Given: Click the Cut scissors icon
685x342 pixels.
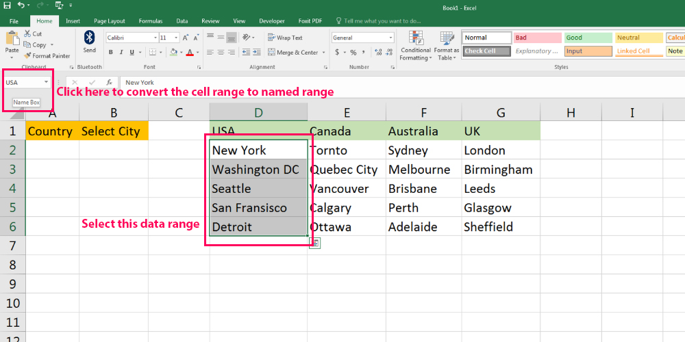Looking at the screenshot, I should 27,34.
